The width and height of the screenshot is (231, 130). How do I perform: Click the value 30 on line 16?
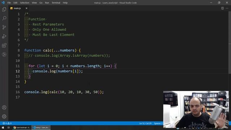pyautogui.click(x=87, y=92)
